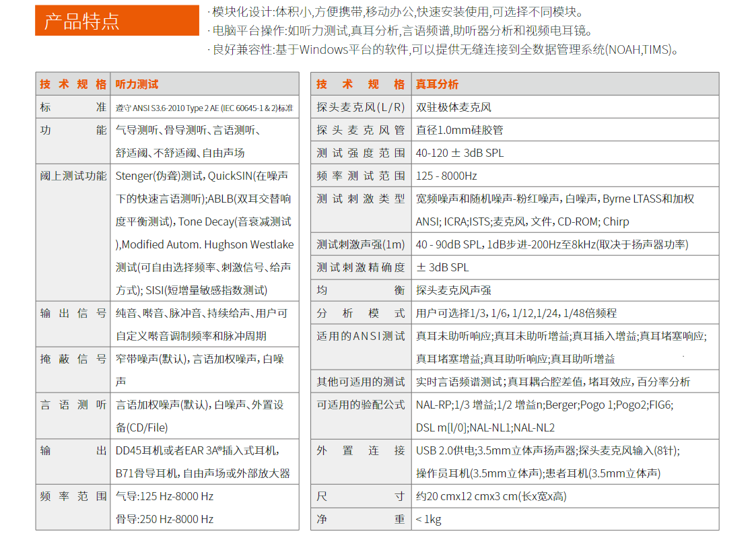Select the 真耳分析 table header
The width and height of the screenshot is (754, 550).
437,85
